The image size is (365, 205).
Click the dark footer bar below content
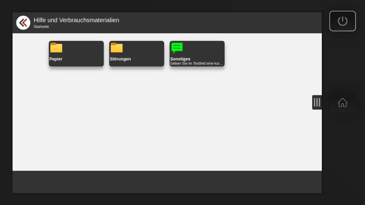click(167, 182)
